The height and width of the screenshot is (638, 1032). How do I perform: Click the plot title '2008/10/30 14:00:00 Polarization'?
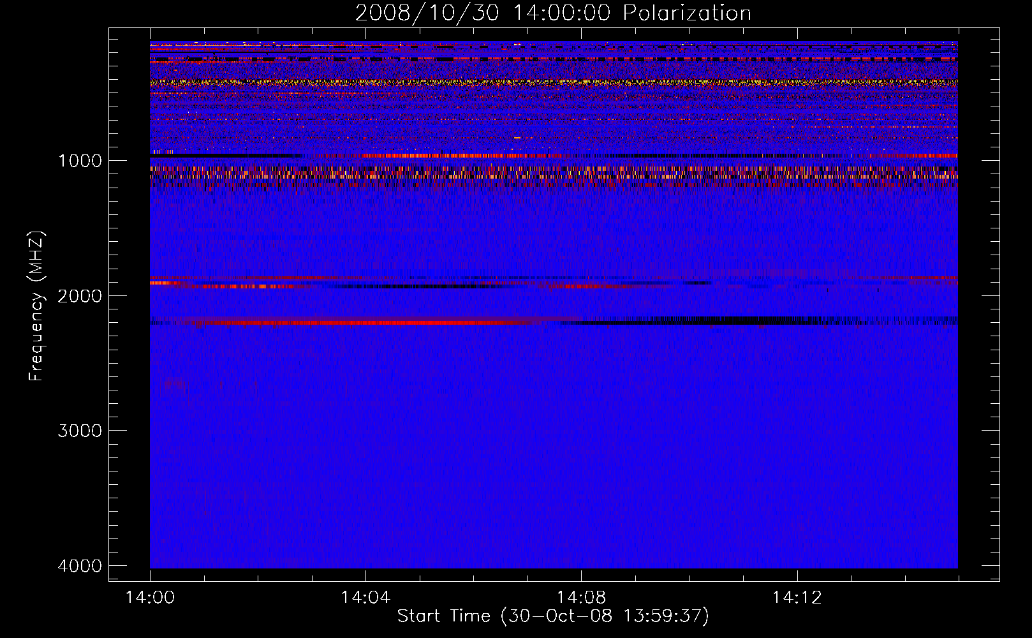[553, 13]
